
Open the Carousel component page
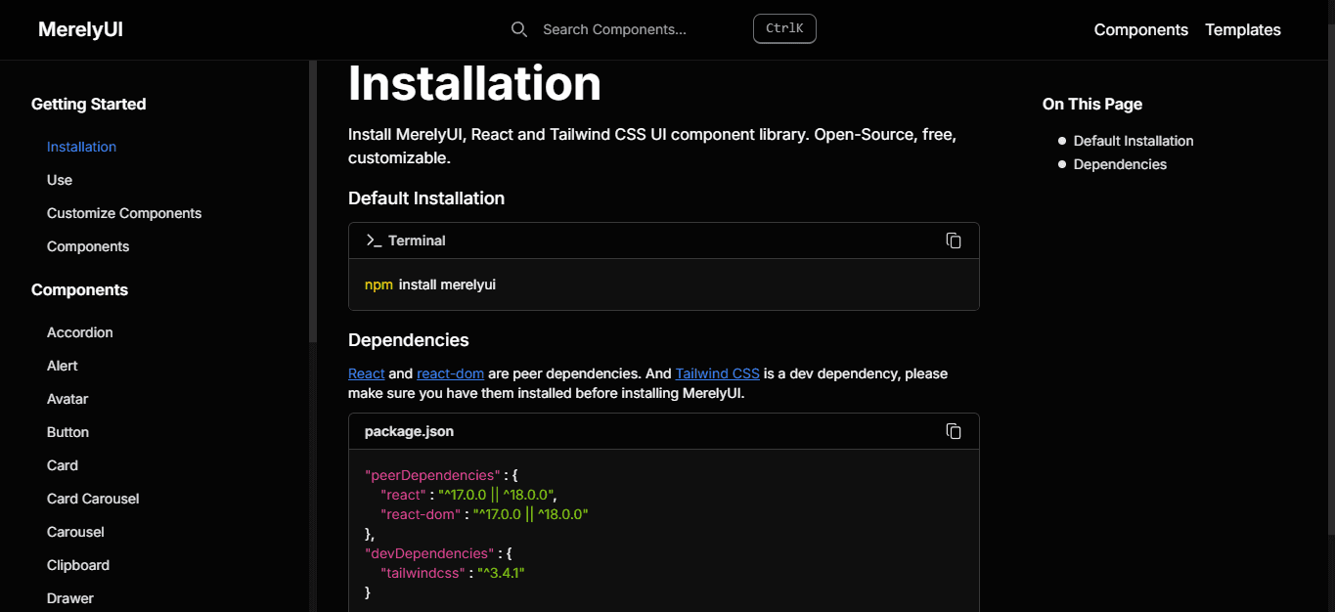[75, 532]
